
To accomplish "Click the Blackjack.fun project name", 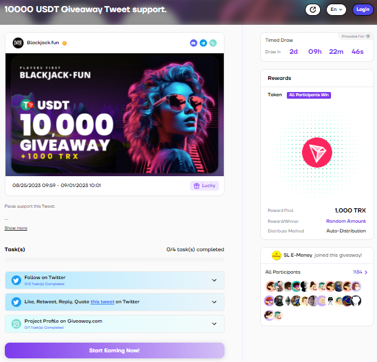I will 43,42.
